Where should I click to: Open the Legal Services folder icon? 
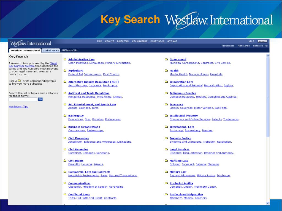tap(166, 149)
